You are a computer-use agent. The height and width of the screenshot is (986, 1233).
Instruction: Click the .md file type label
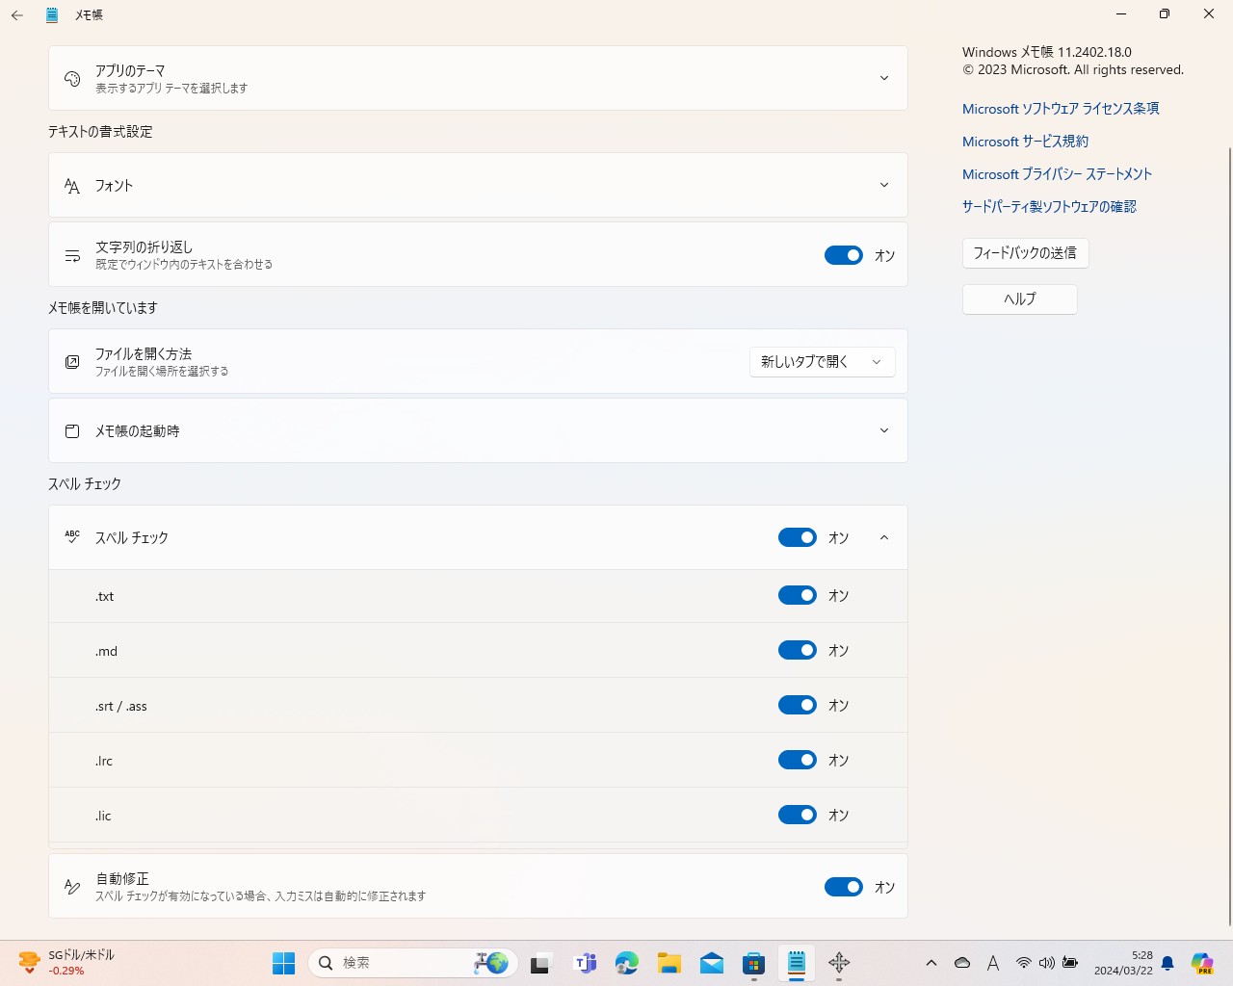[106, 652]
